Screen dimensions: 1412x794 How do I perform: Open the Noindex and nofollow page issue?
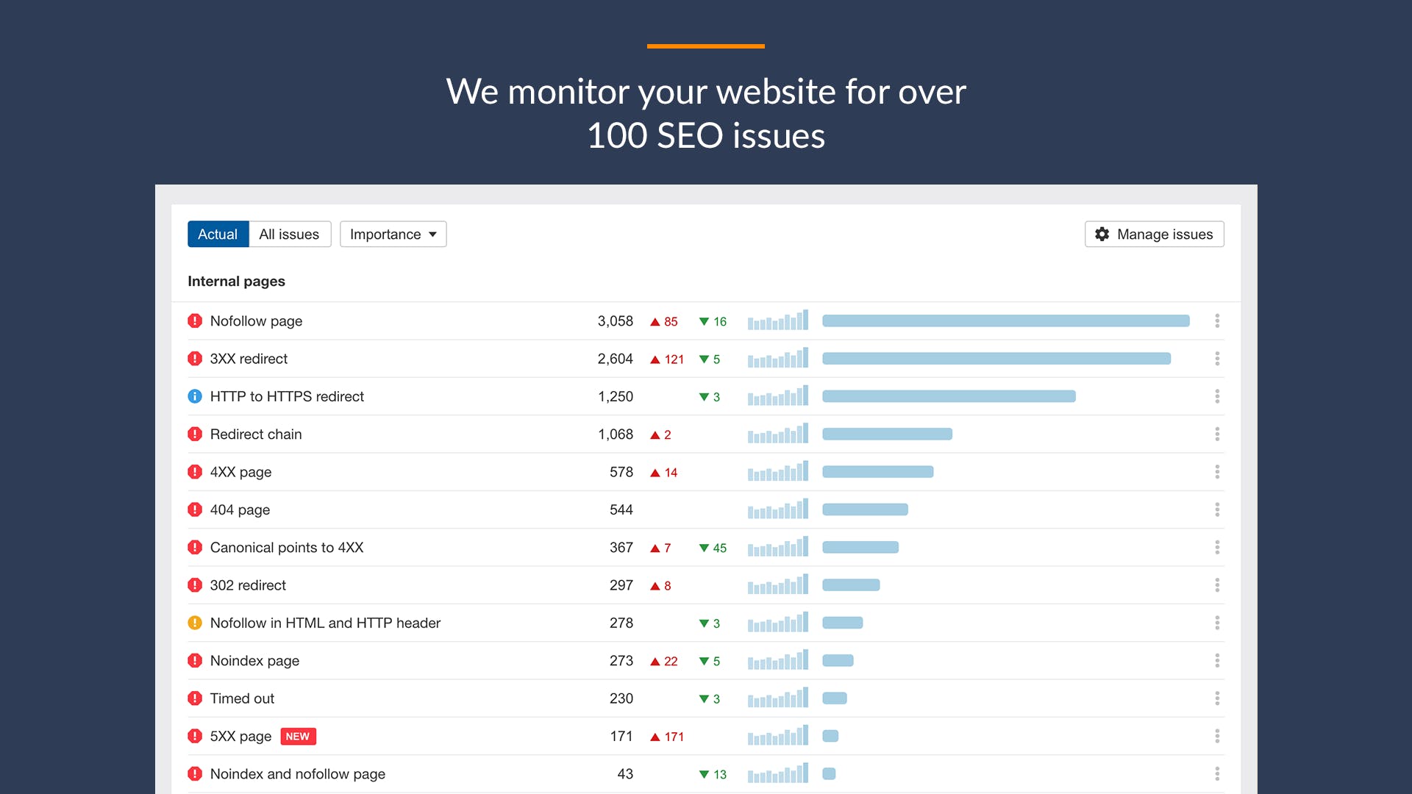(x=297, y=773)
